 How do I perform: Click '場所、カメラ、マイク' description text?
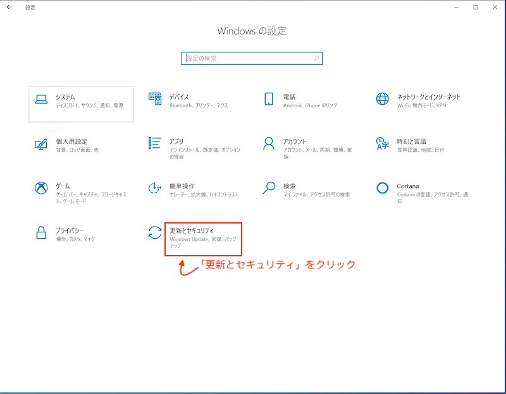point(75,239)
